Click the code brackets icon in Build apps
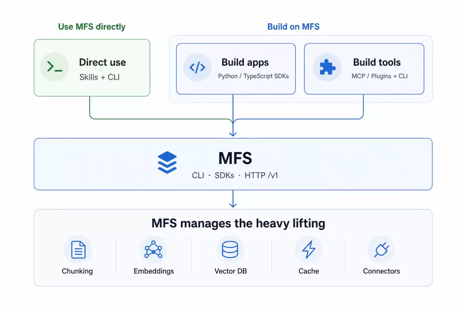Viewport: 465px width, 310px height. click(x=197, y=67)
